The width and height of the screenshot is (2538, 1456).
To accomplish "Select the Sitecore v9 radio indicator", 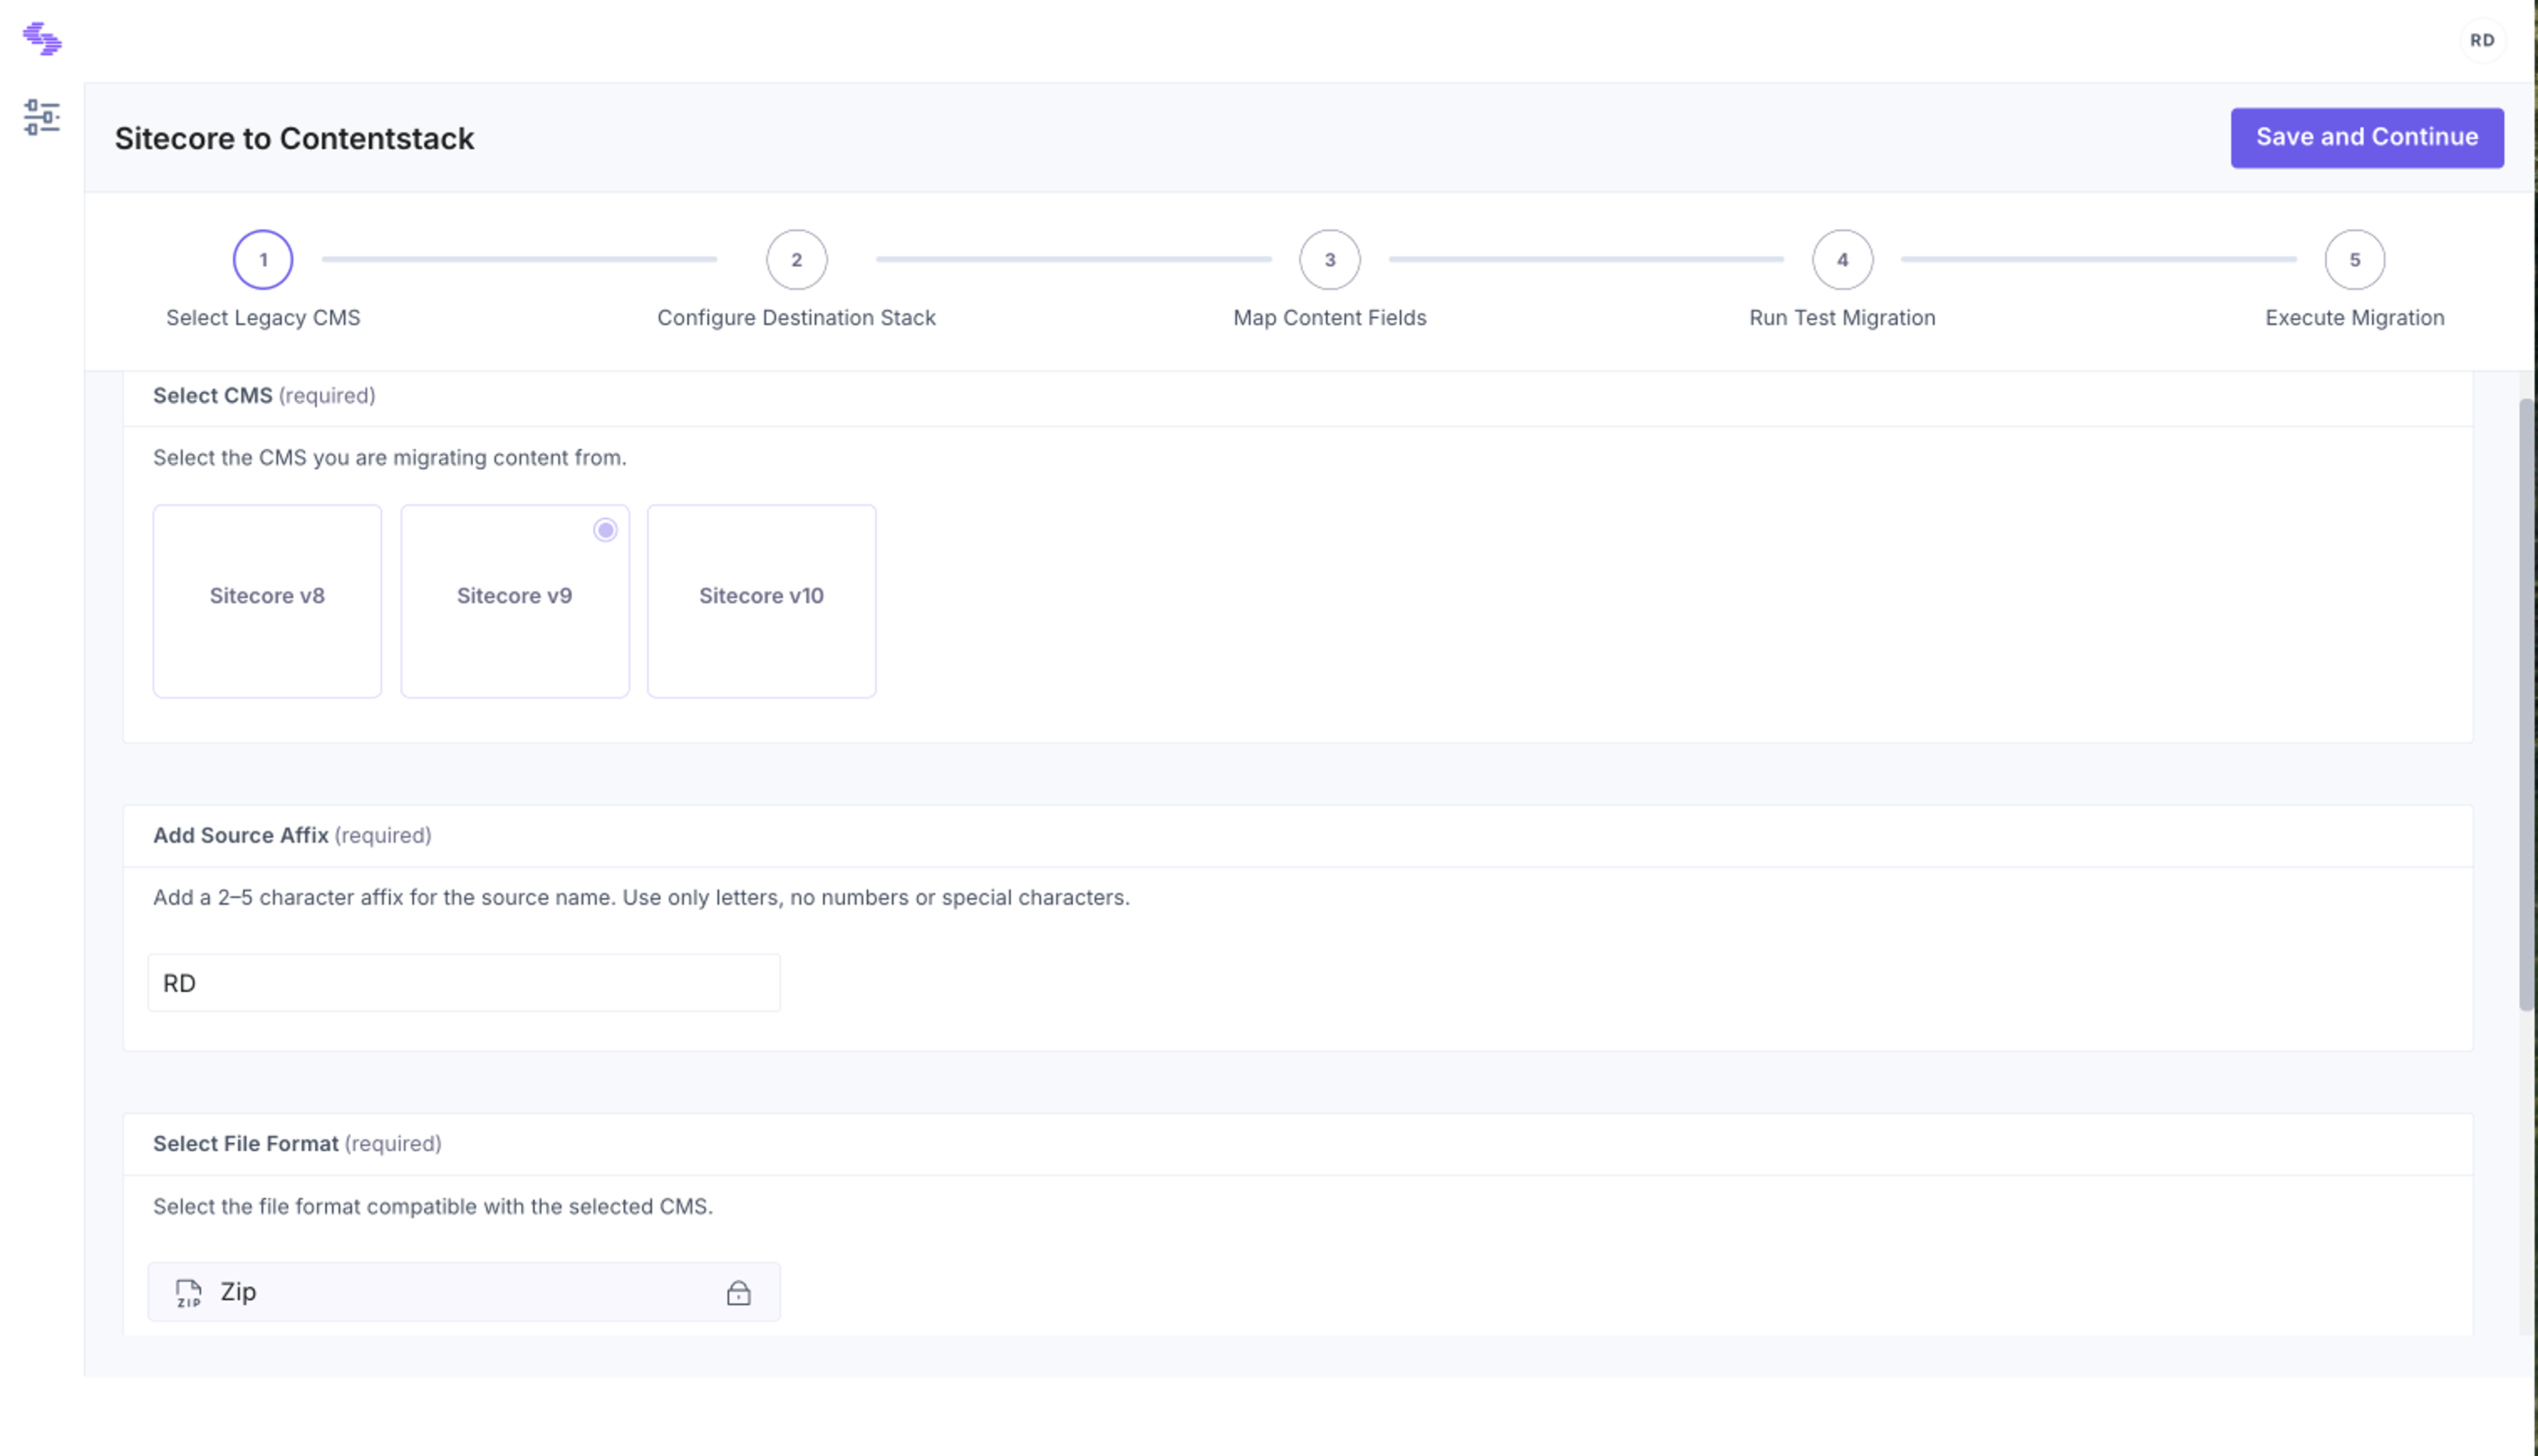I will (605, 530).
